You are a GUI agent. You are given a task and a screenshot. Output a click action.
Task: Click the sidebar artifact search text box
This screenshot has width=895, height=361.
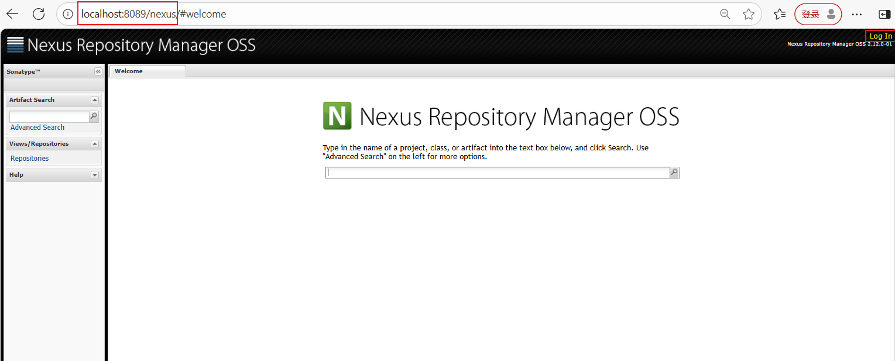pos(49,116)
